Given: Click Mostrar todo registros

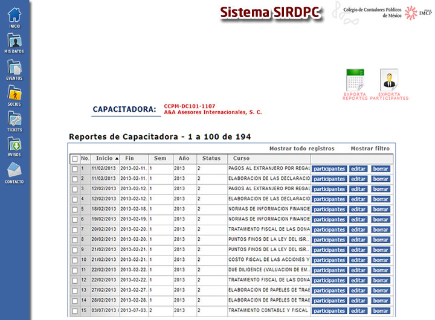Looking at the screenshot, I should [301, 148].
